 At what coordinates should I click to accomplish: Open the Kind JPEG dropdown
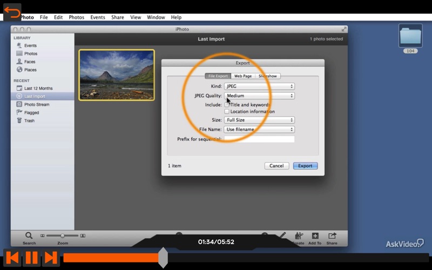259,86
